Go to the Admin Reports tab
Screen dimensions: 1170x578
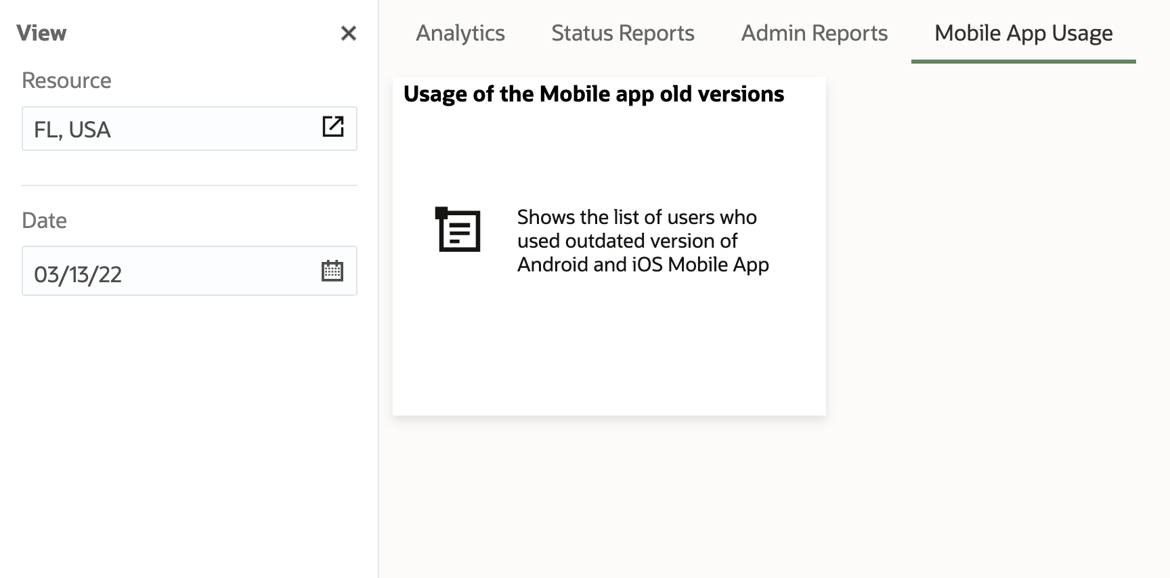814,33
